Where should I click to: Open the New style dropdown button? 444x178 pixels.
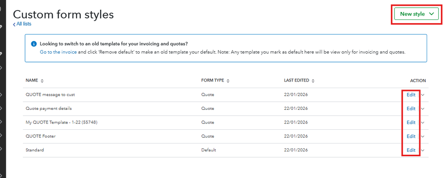(x=416, y=14)
